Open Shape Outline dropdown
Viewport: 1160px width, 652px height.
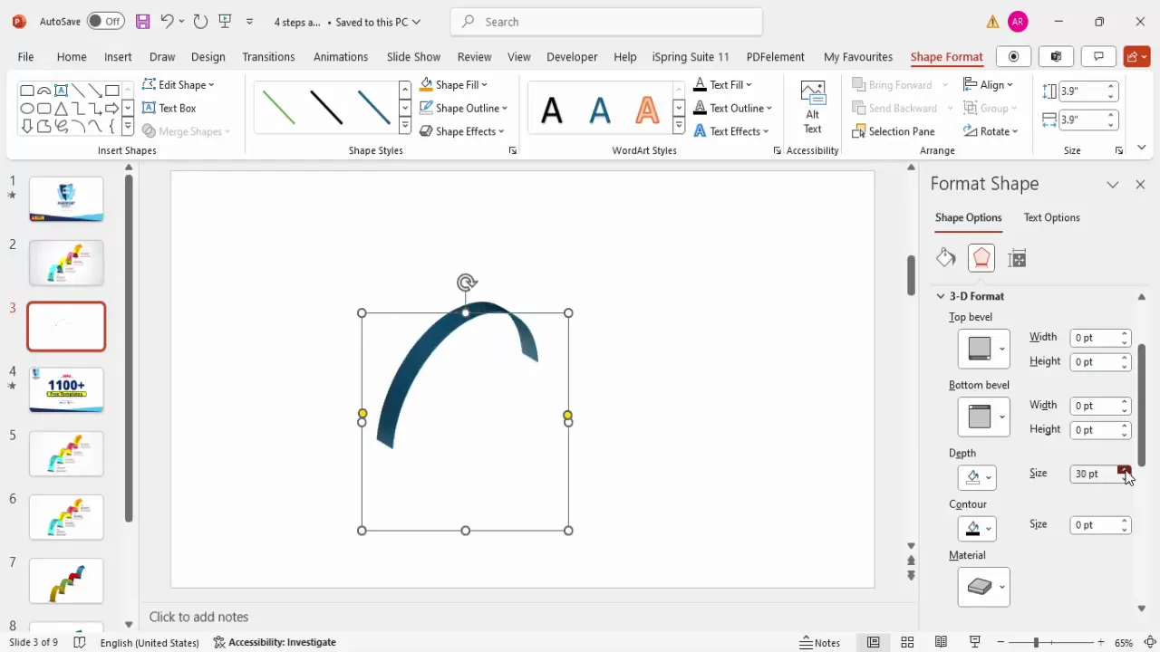[x=463, y=108]
